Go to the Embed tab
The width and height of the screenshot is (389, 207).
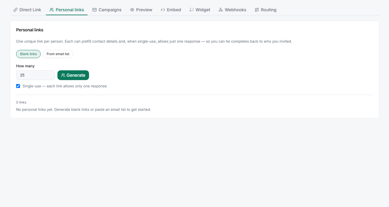pos(171,10)
